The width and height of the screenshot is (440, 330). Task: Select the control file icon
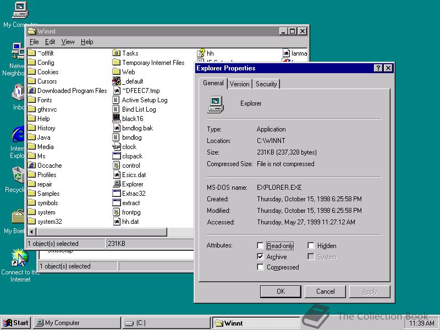coord(117,166)
